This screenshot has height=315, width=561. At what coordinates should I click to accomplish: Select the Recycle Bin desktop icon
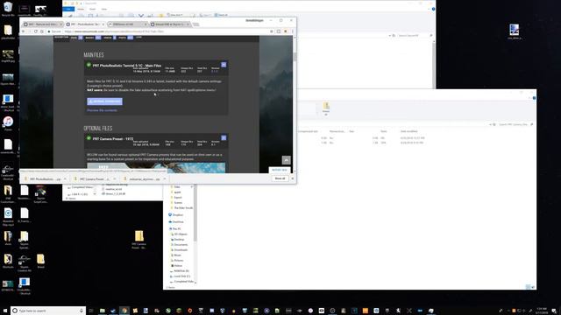pyautogui.click(x=8, y=9)
